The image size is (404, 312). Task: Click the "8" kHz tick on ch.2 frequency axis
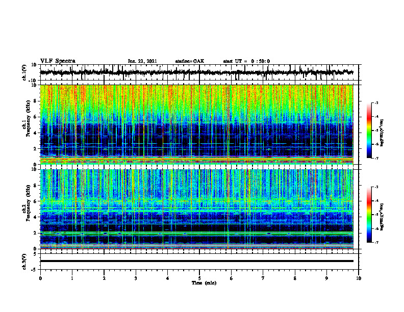(x=35, y=186)
